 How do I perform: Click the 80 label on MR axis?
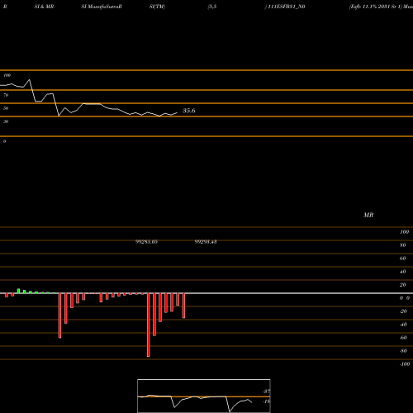click(402, 245)
